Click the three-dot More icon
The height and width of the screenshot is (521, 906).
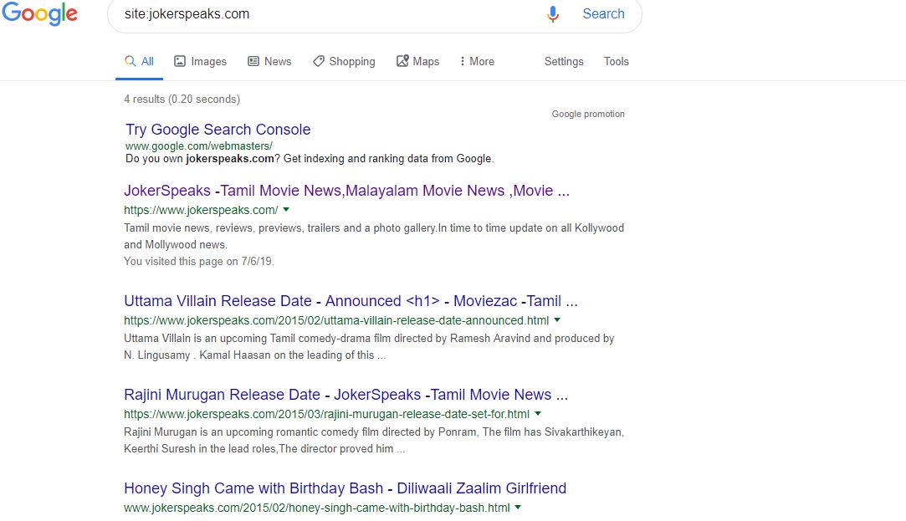462,61
